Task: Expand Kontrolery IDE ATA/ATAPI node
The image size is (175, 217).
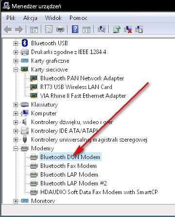Action: 16,131
